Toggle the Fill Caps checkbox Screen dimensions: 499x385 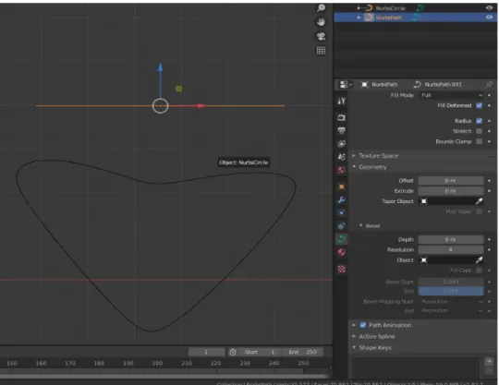tap(480, 271)
